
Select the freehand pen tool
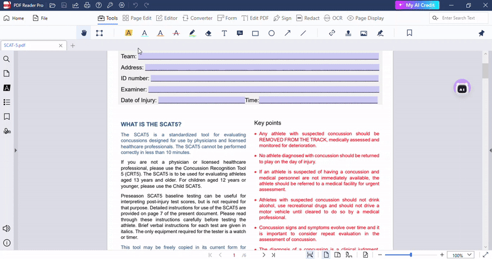(x=192, y=33)
